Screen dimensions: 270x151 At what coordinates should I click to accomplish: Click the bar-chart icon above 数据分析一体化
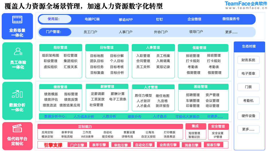tap(17, 94)
